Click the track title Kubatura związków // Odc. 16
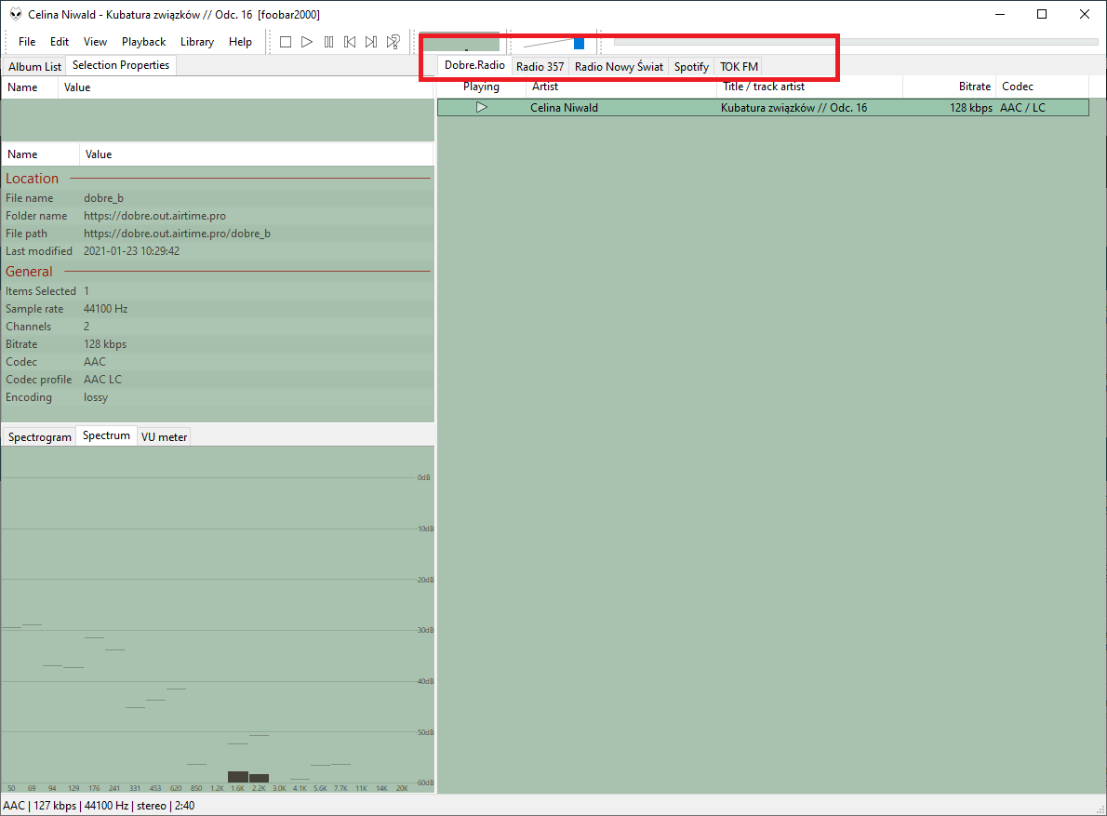This screenshot has height=816, width=1107. point(794,108)
